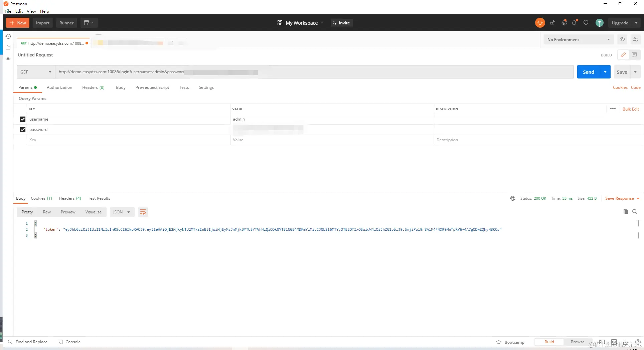Screen dimensions: 644x350
Task: Open the comments icon beside BUILD
Action: tap(634, 55)
